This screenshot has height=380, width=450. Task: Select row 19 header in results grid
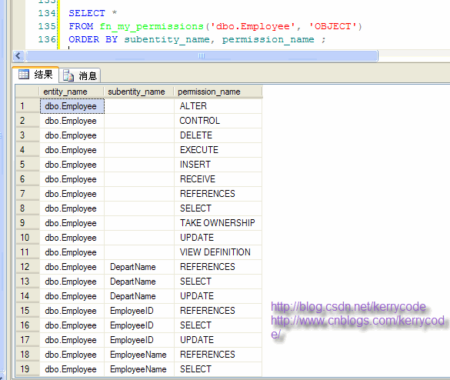click(x=28, y=369)
